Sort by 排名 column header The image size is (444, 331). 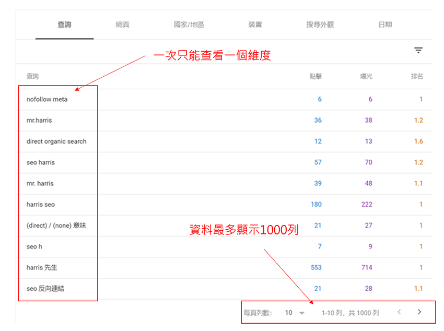(x=417, y=76)
